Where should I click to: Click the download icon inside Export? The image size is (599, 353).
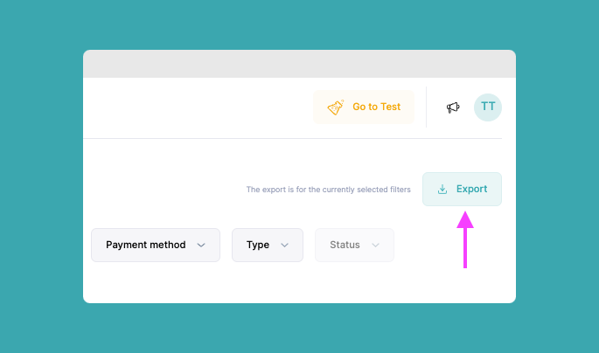(x=442, y=189)
